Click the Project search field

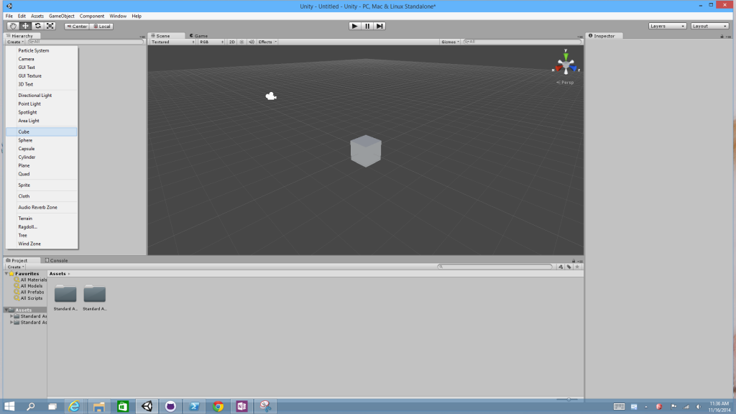point(494,267)
